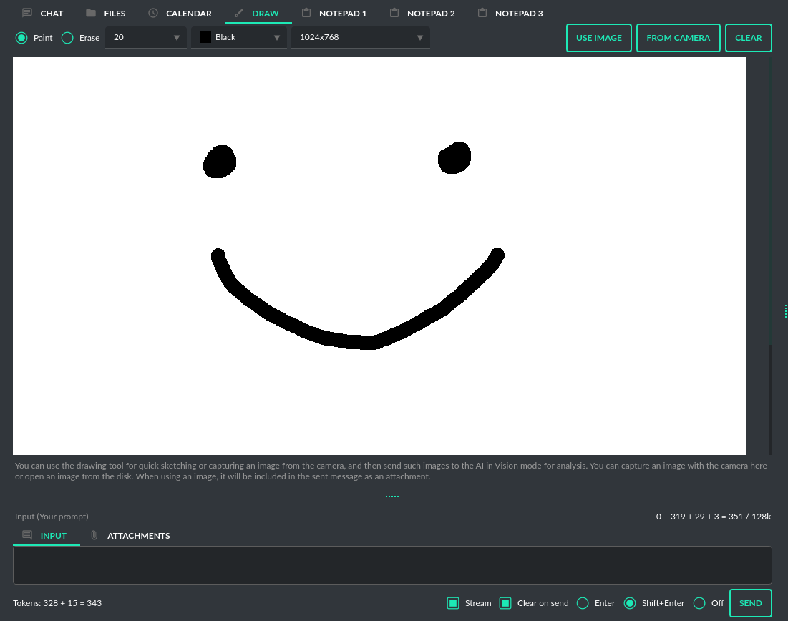Image resolution: width=788 pixels, height=621 pixels.
Task: Click the chat bubble icon on the Chat tab
Action: coord(27,13)
